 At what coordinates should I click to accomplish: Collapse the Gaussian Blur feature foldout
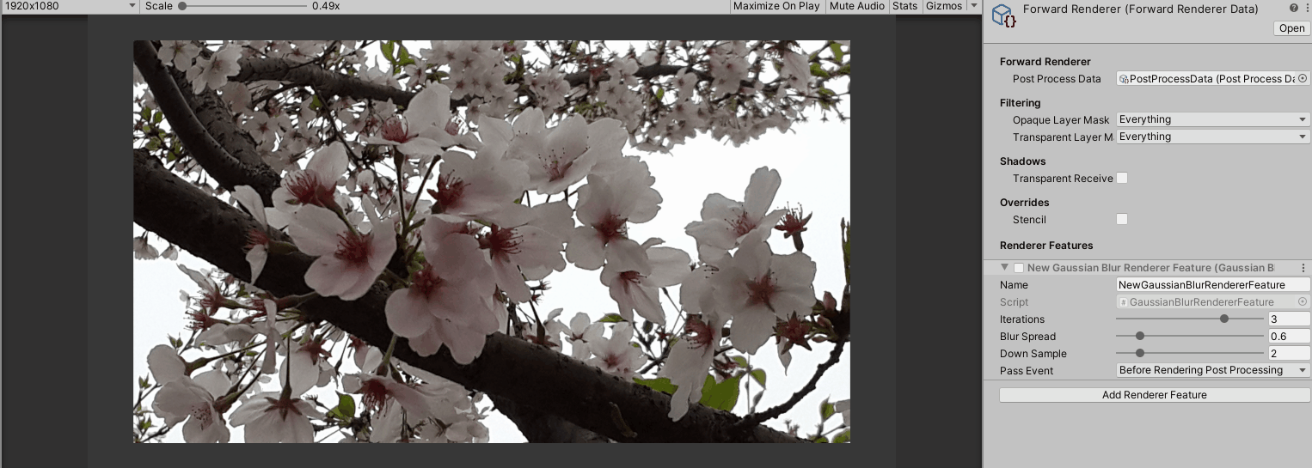click(1004, 268)
